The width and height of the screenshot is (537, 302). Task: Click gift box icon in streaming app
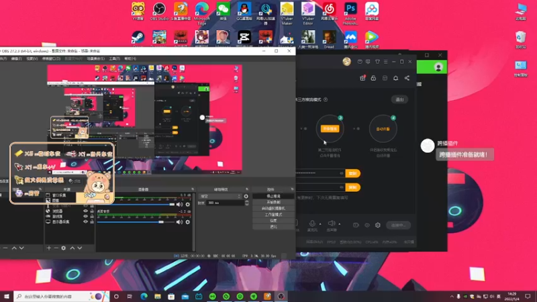pos(362,78)
